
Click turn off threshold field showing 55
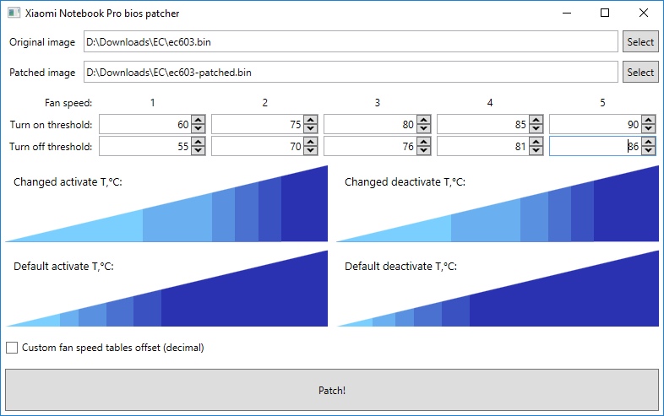(x=145, y=147)
